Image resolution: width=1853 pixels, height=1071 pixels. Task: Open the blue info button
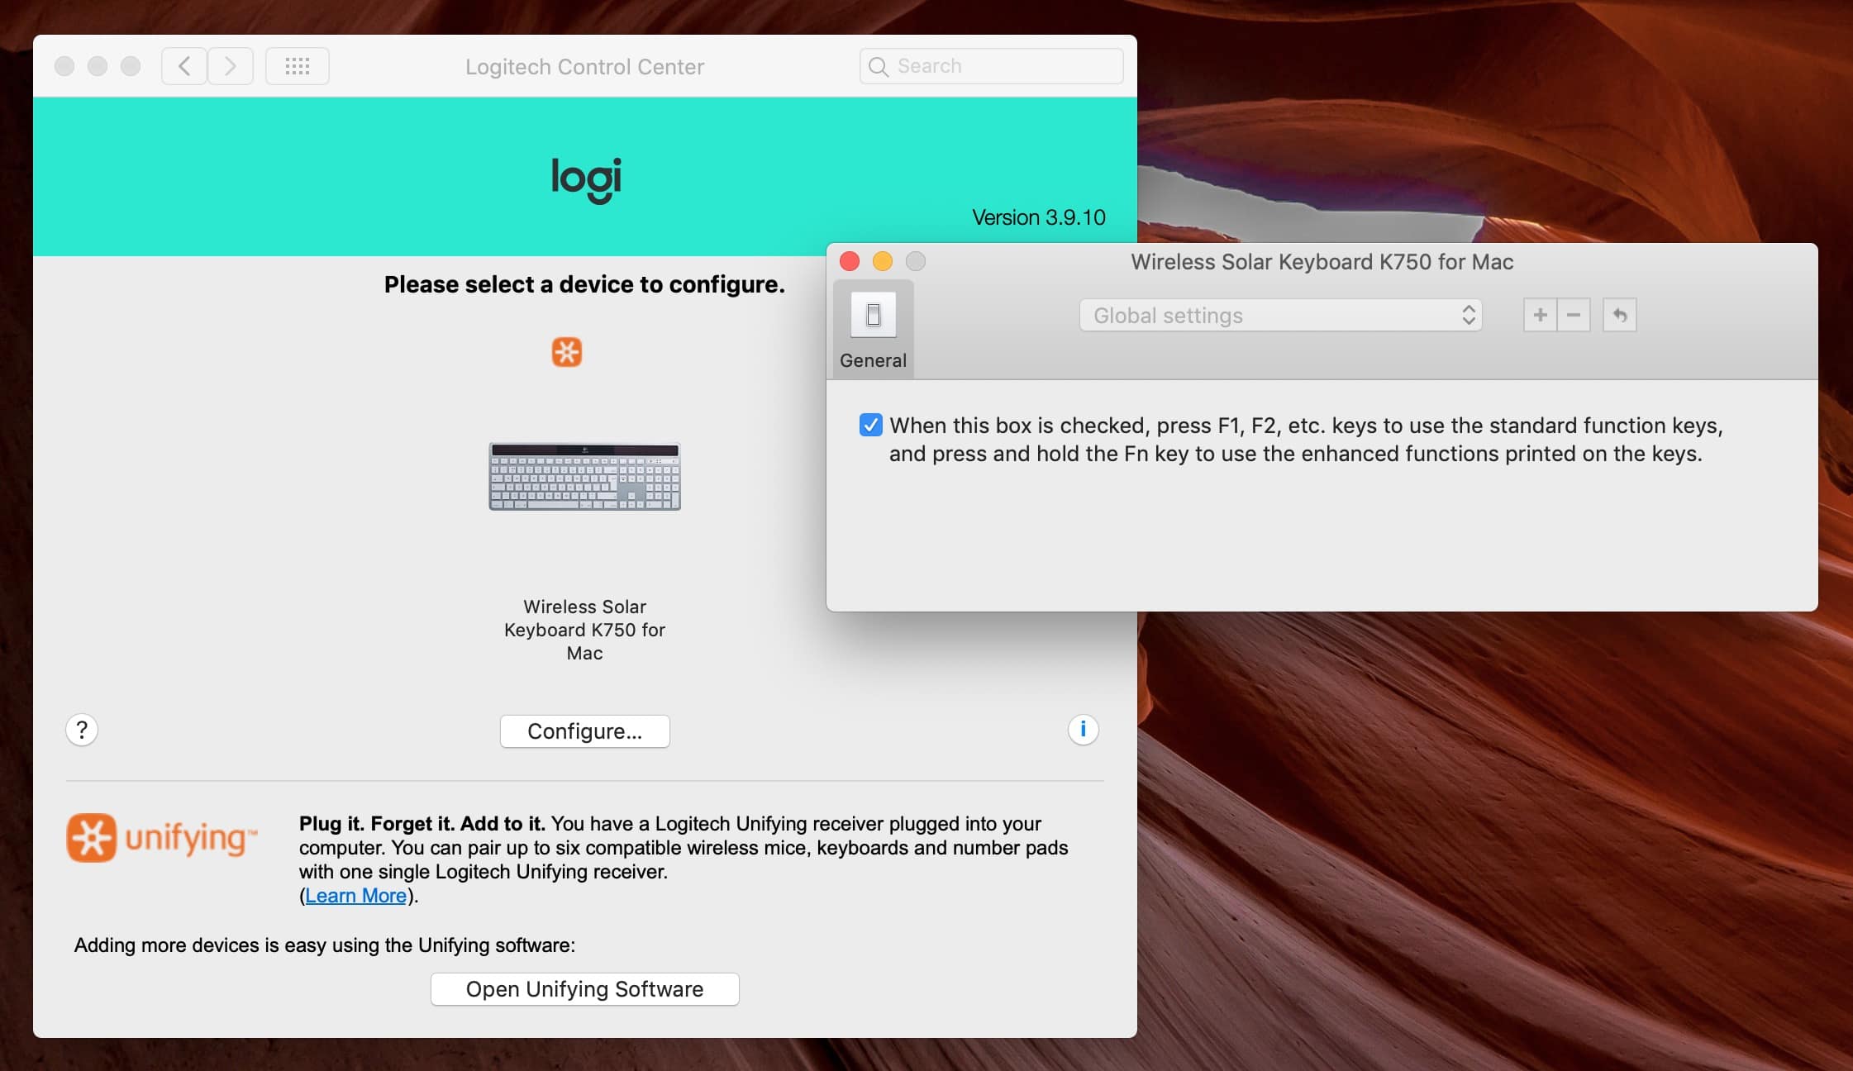(x=1083, y=730)
